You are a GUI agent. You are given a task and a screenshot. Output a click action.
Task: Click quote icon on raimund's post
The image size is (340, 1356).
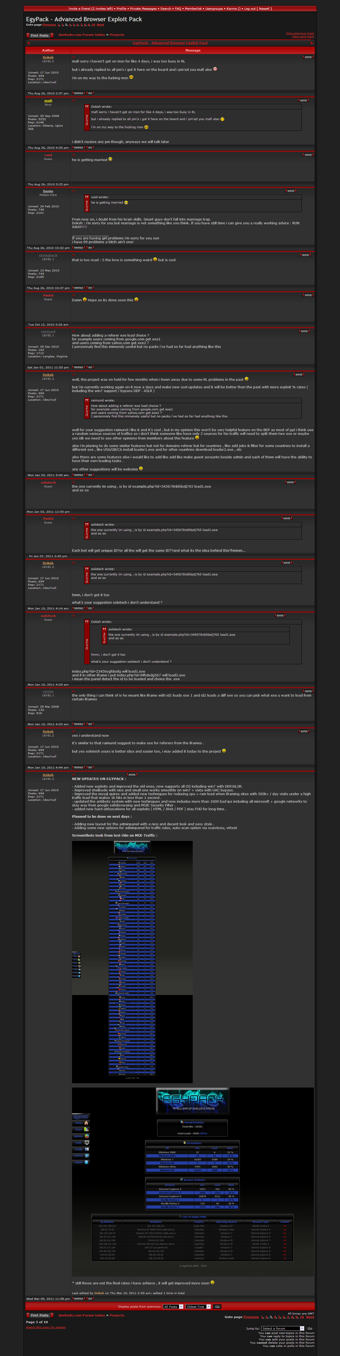[304, 331]
